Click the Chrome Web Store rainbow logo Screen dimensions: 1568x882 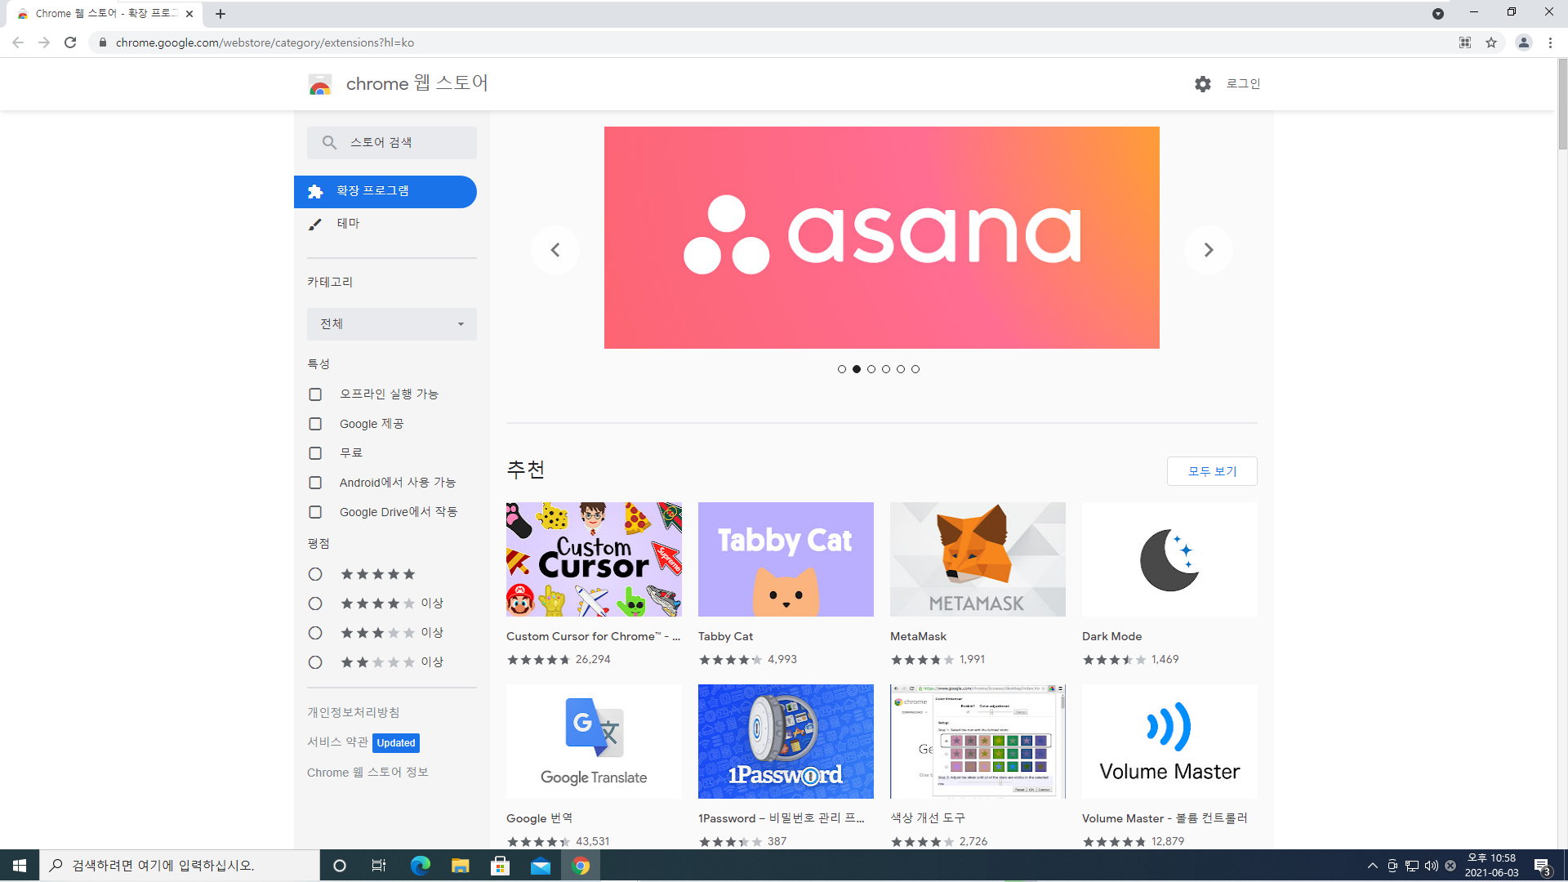[320, 84]
